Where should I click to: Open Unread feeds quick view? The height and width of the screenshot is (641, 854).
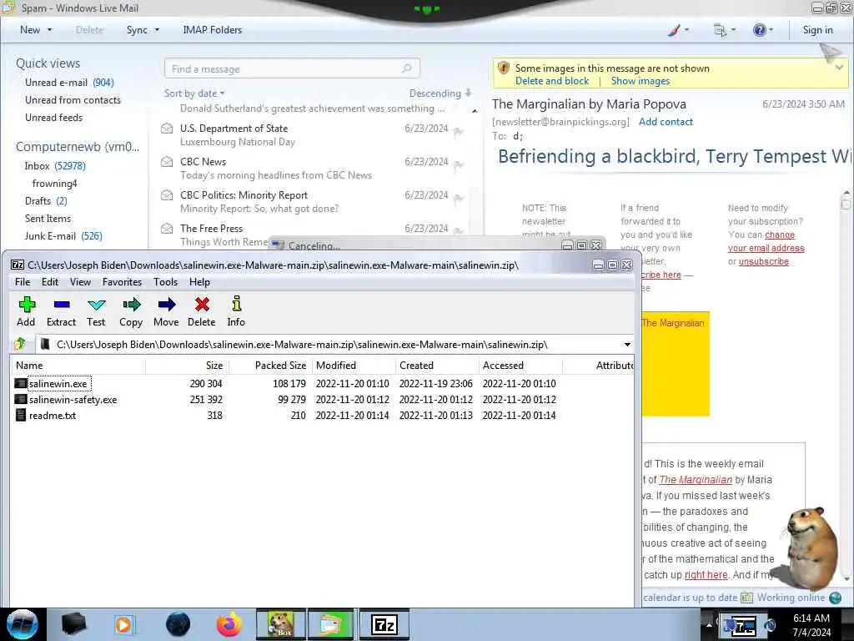(x=54, y=118)
